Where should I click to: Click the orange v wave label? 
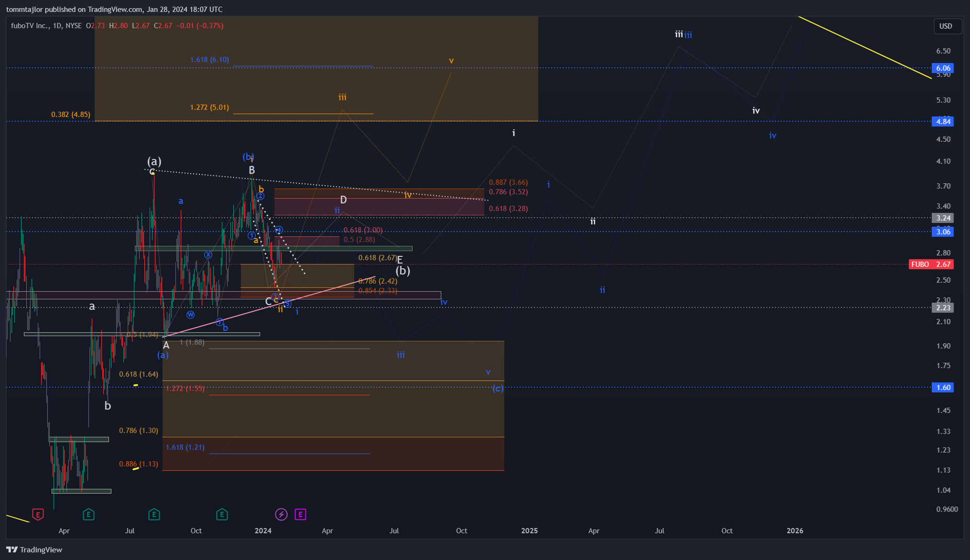[451, 61]
